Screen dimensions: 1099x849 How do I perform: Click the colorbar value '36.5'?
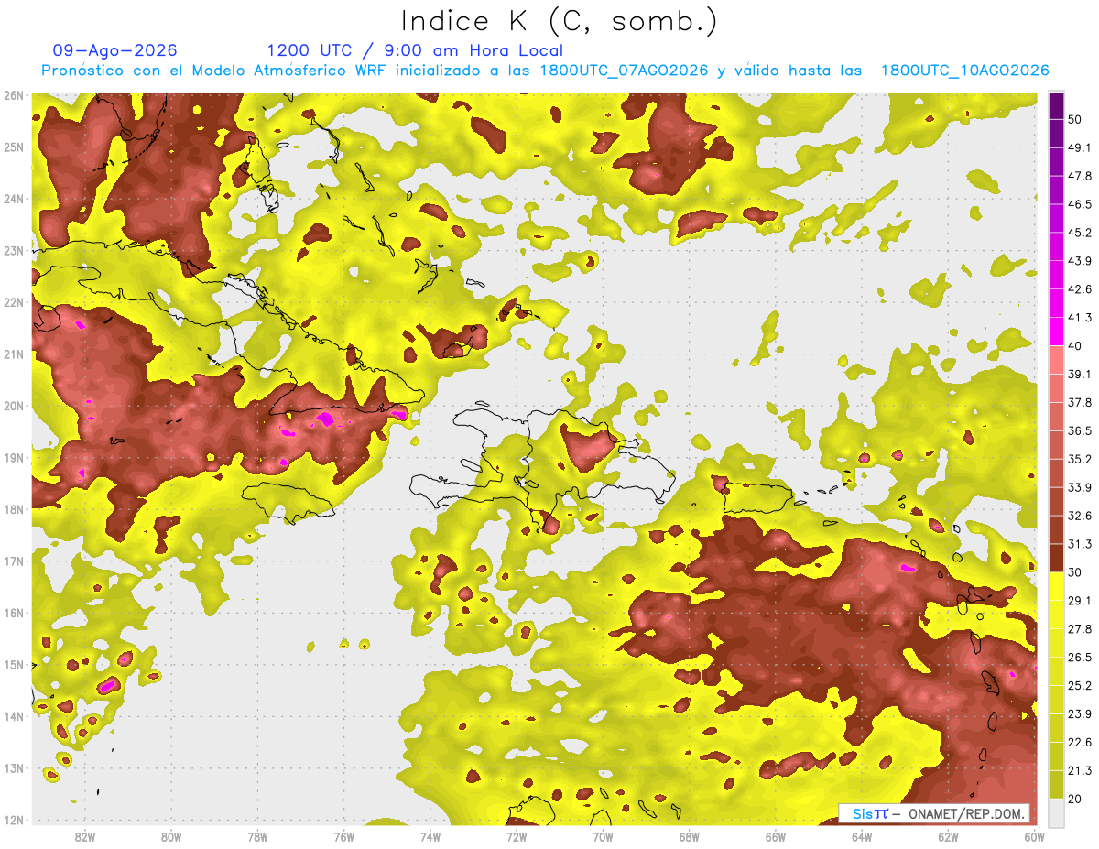pos(1080,430)
